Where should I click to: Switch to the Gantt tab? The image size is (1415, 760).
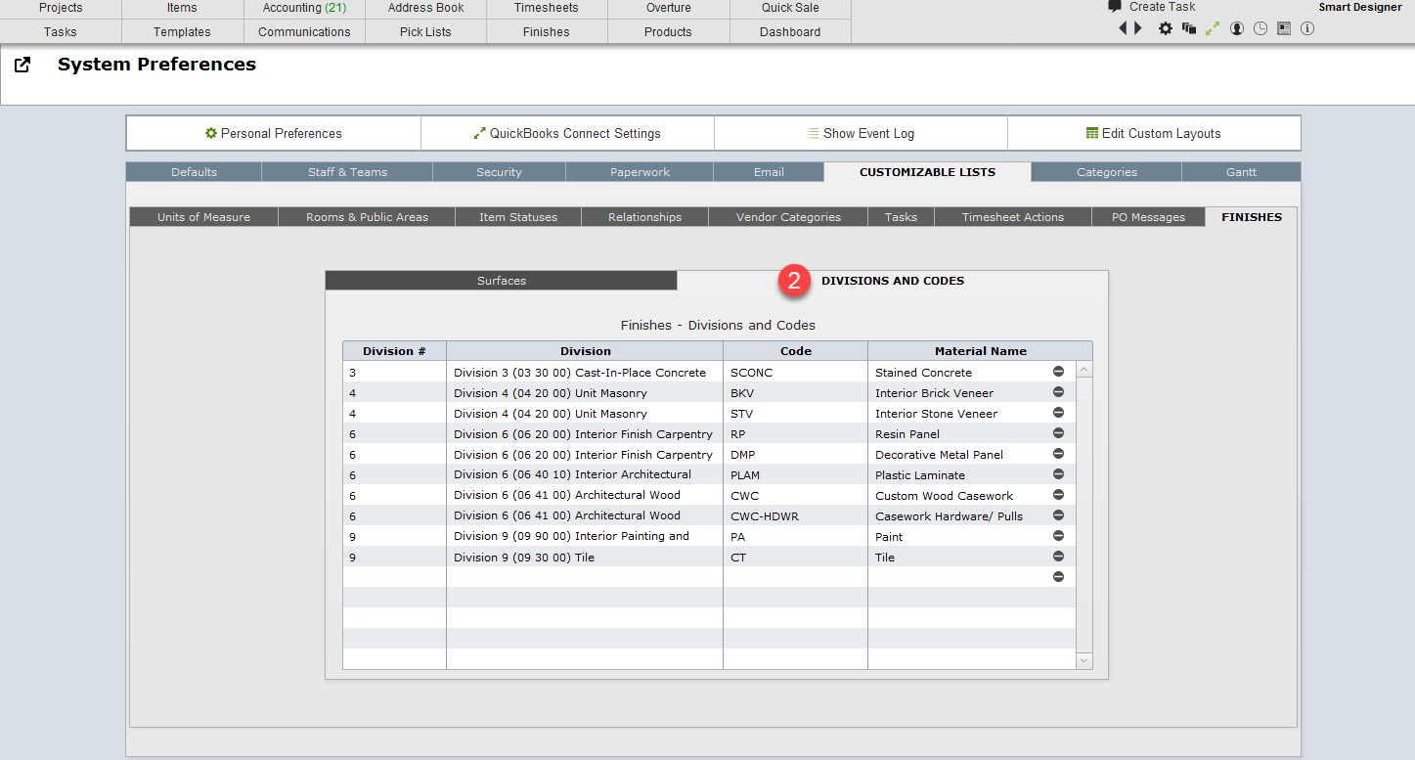pyautogui.click(x=1241, y=172)
